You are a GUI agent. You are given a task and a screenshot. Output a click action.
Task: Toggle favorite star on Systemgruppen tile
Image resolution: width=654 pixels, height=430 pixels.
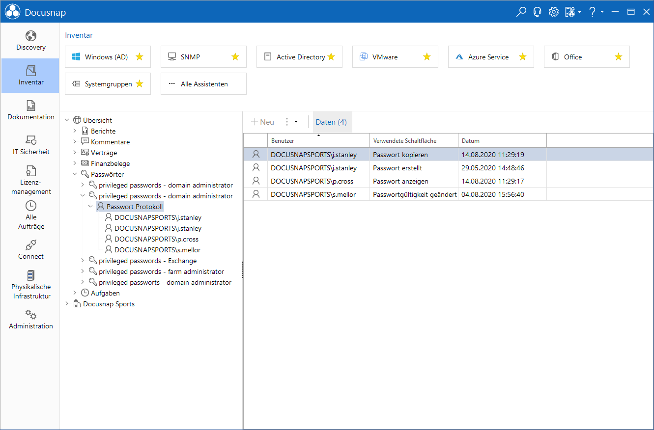coord(140,84)
